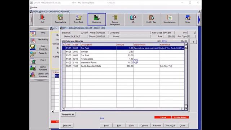Click the sidebar up arrow
This screenshot has width=231, height=130.
39,29
